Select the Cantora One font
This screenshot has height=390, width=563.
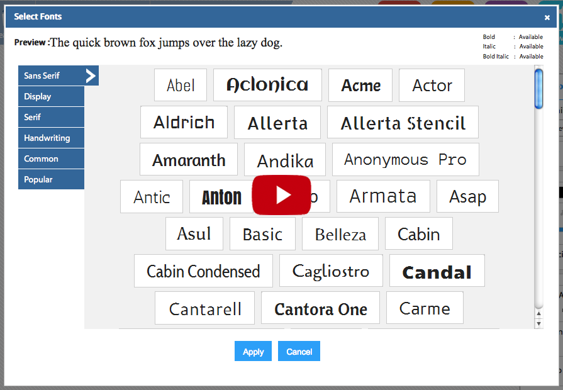(320, 308)
